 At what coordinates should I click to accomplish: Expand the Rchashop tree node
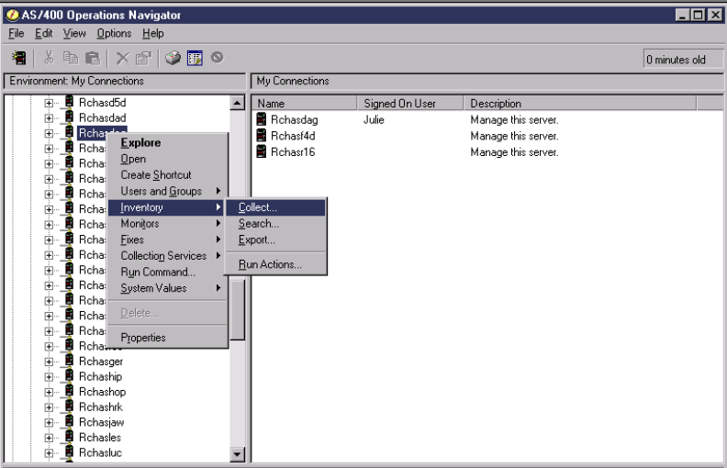tap(49, 392)
